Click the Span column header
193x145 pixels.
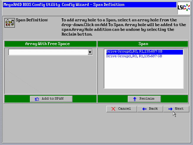[143, 44]
